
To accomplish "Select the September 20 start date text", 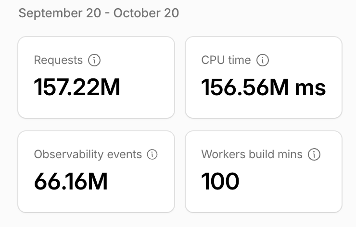I will pos(60,13).
